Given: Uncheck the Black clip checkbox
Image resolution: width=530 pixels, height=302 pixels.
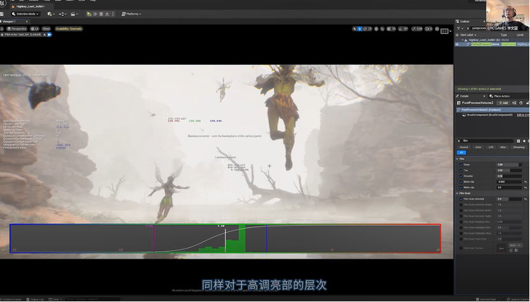Looking at the screenshot, I should (x=461, y=182).
